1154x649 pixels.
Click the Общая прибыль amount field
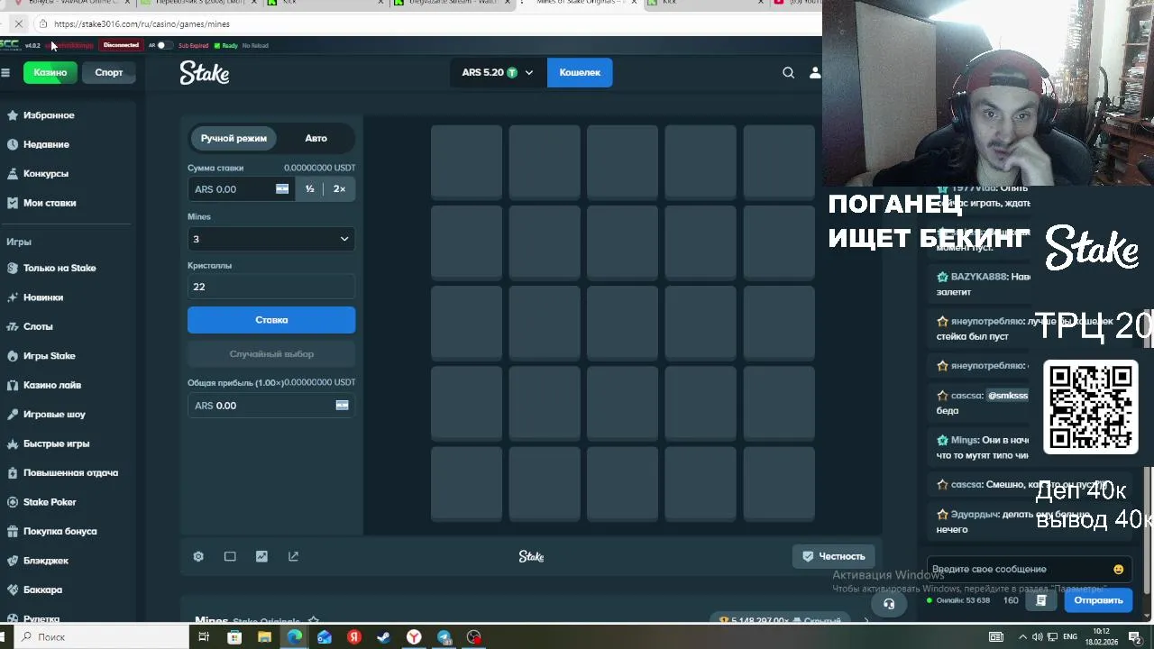(271, 406)
